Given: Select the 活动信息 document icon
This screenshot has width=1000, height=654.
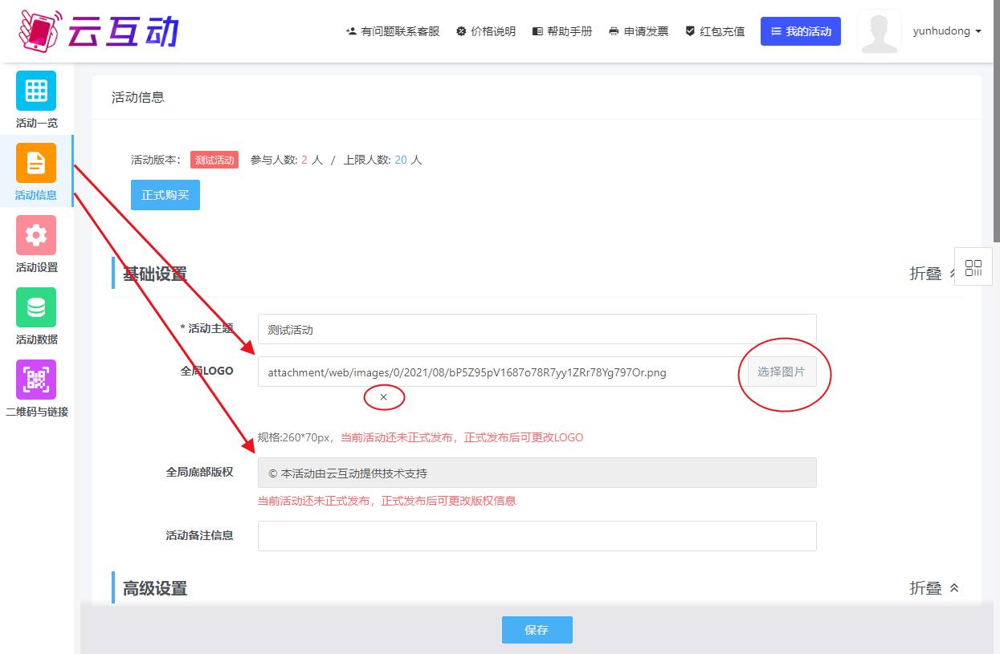Looking at the screenshot, I should (36, 163).
